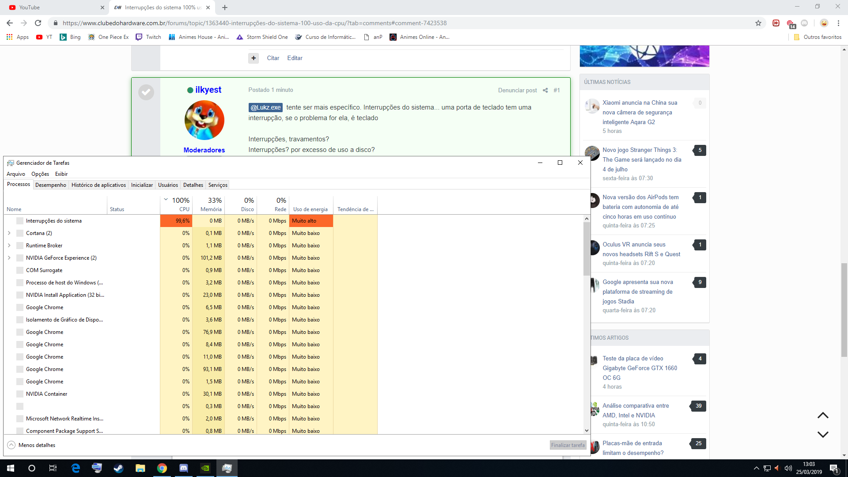Sort processes by the Rede column
The height and width of the screenshot is (477, 848).
tap(273, 204)
